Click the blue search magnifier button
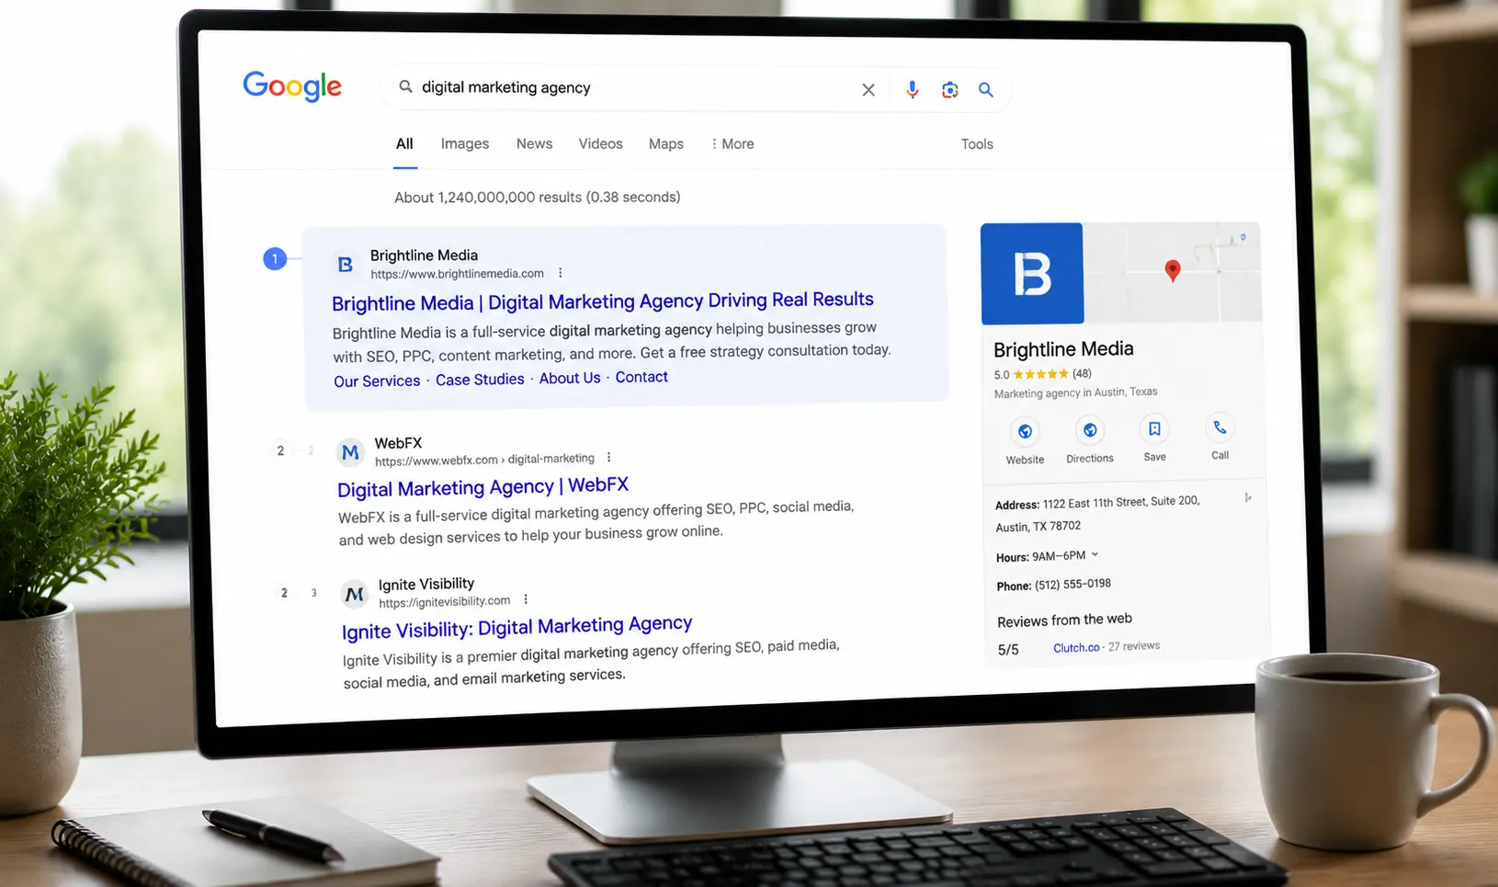This screenshot has width=1498, height=887. click(x=985, y=89)
